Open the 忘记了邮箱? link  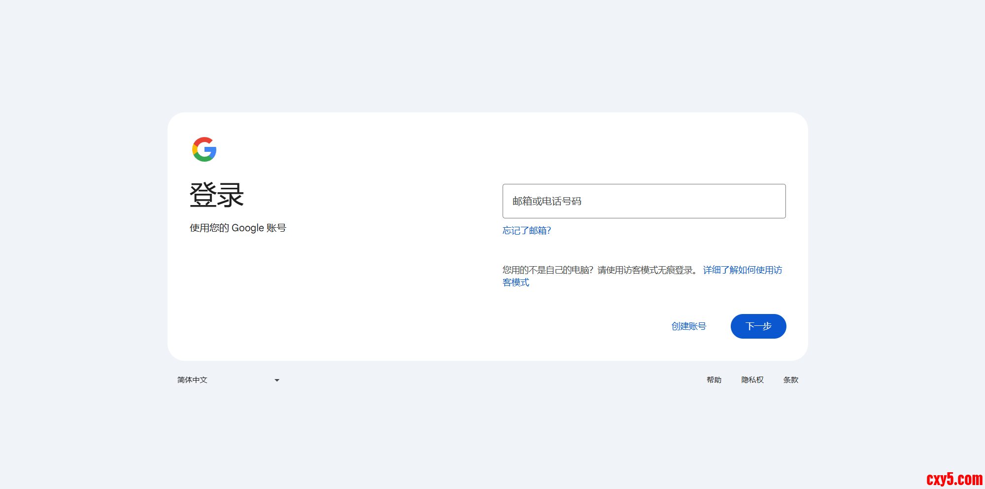click(x=526, y=231)
